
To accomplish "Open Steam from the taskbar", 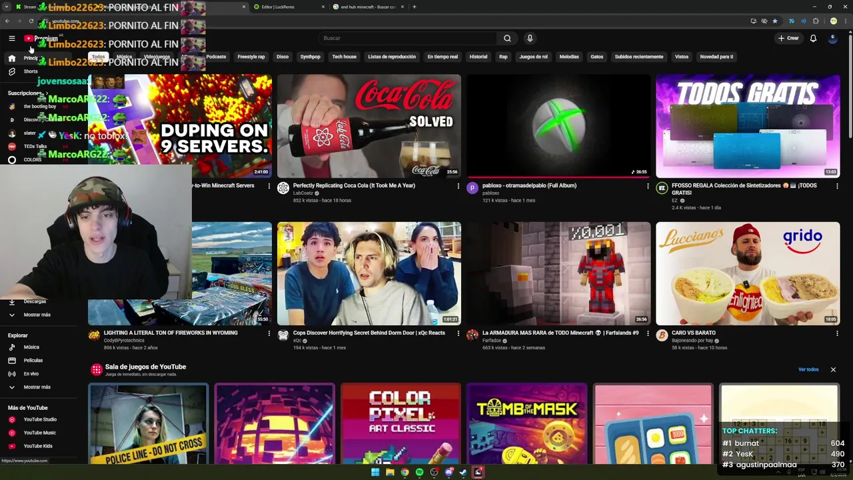I will 463,472.
